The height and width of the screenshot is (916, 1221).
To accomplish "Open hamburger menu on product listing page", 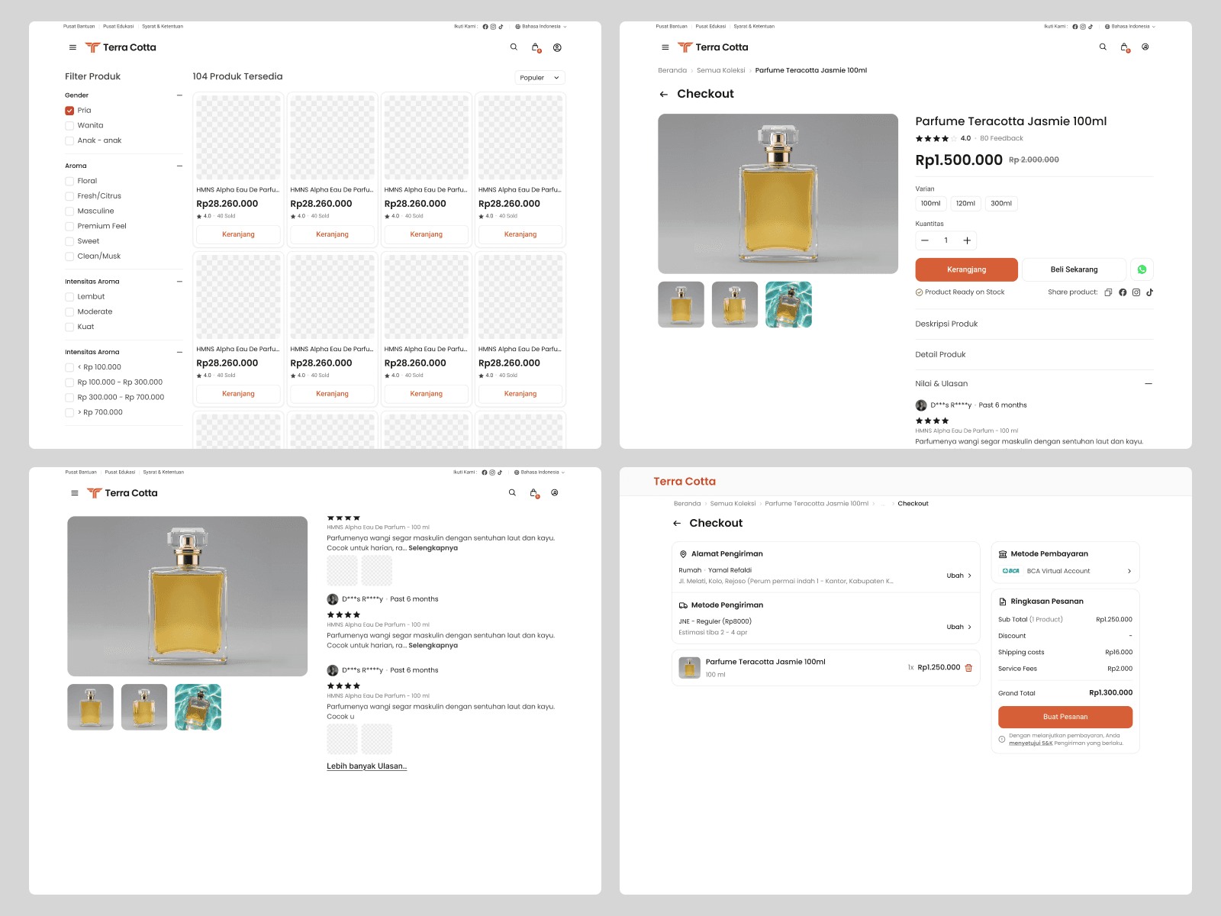I will click(72, 47).
